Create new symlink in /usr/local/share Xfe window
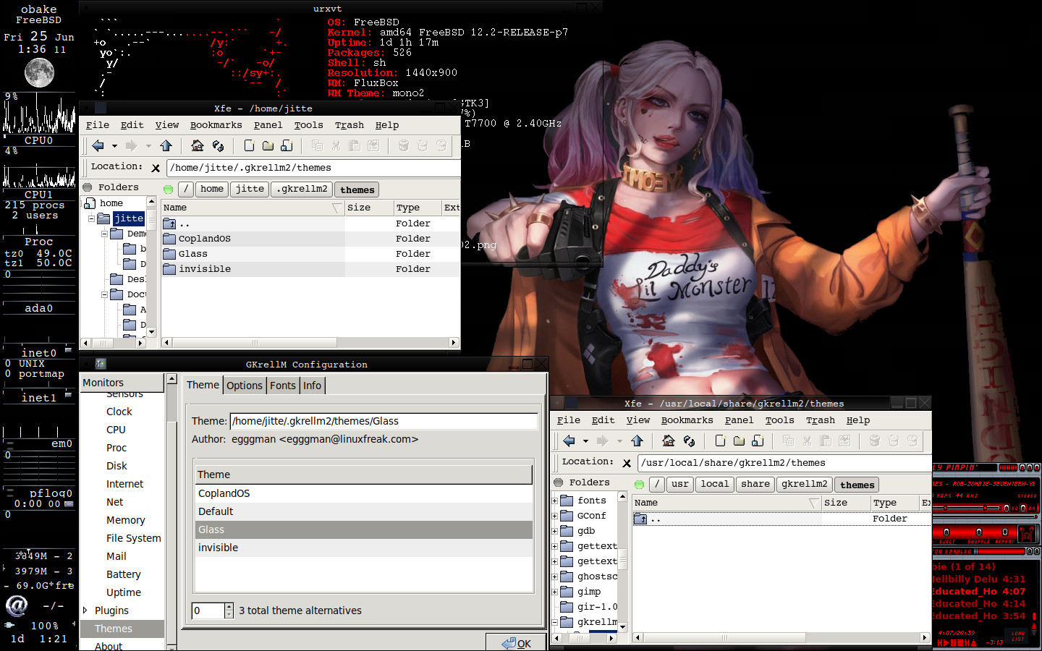Image resolution: width=1042 pixels, height=651 pixels. [758, 441]
